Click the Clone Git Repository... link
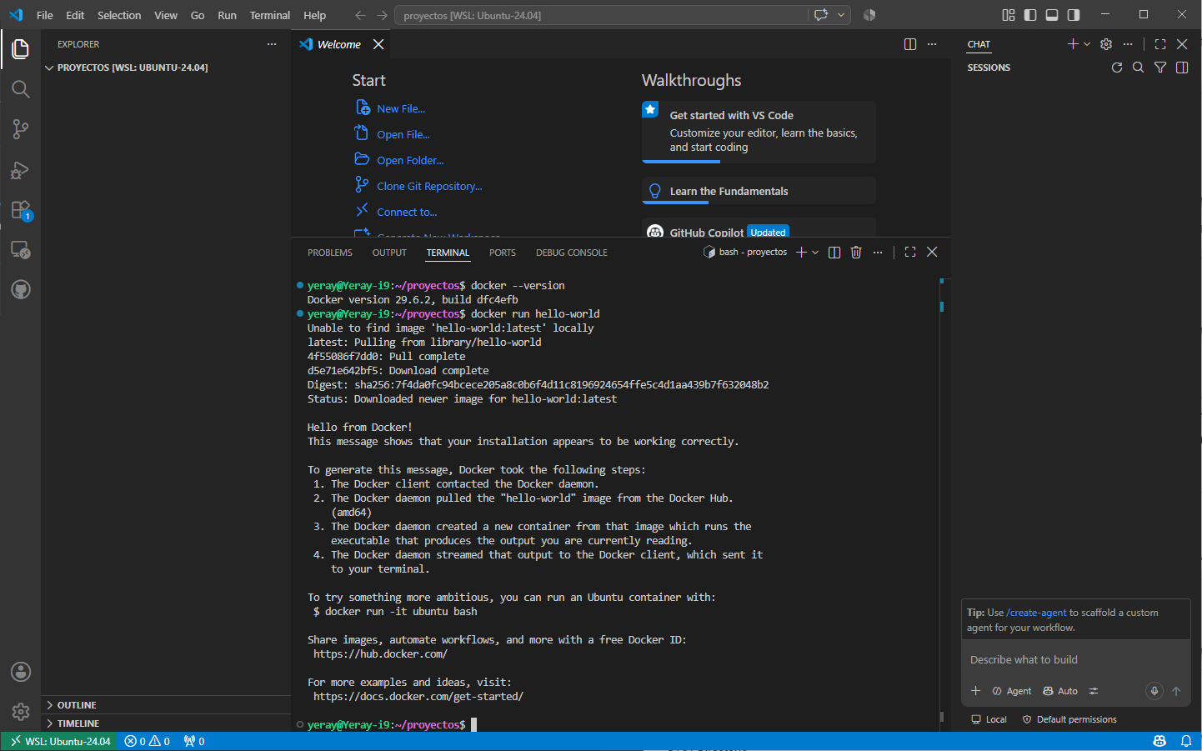Viewport: 1202px width, 751px height. tap(429, 186)
